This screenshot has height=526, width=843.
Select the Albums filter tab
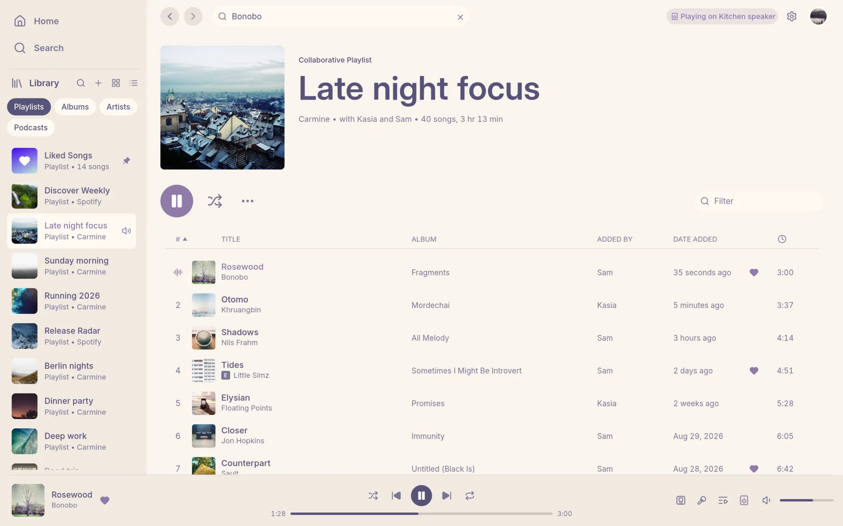tap(75, 107)
